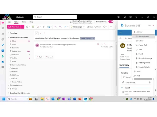Choose E-mail from activity menu
Screen dimensions: 157x117
pyautogui.click(x=143, y=41)
